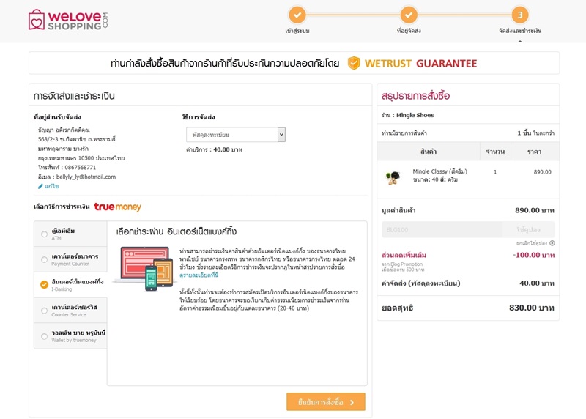Click the cancel coupon circle icon
The height and width of the screenshot is (419, 586).
point(552,243)
